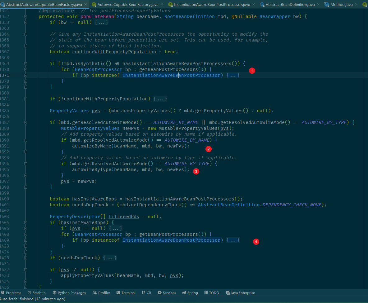Expand folded block at line 1381 gutter

[25, 99]
